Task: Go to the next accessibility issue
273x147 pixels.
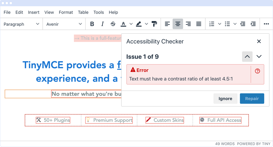Action: (259, 57)
